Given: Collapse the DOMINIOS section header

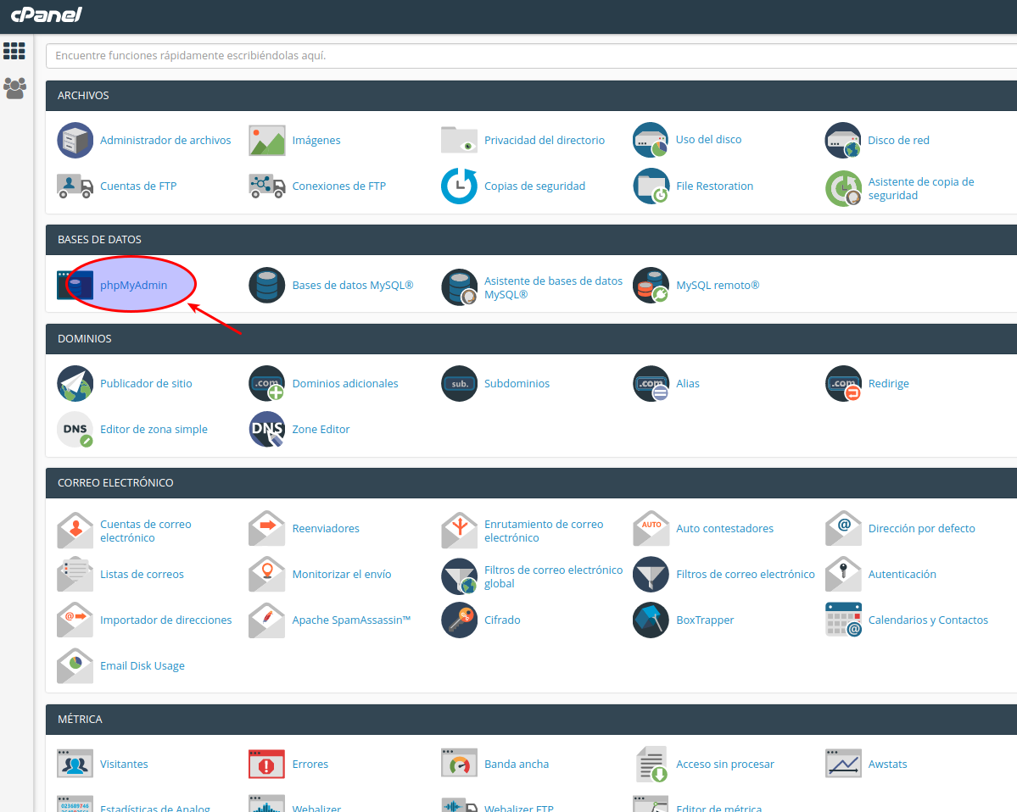Looking at the screenshot, I should [x=531, y=339].
